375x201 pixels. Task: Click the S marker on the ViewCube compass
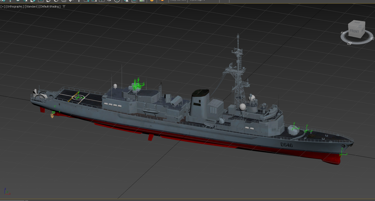349,43
